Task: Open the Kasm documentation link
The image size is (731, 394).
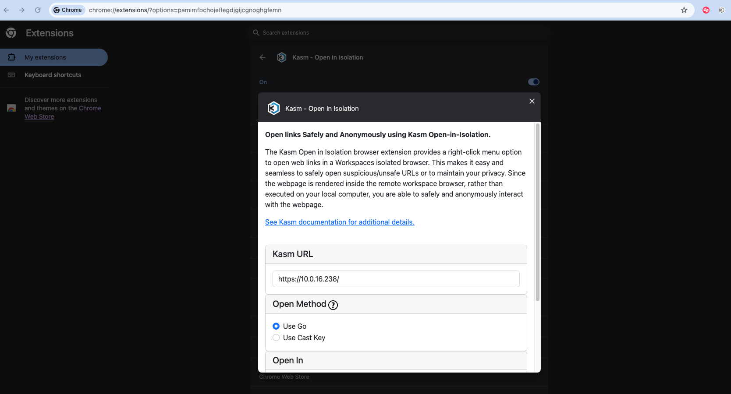Action: [339, 222]
